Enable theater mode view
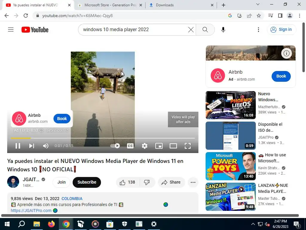Image resolution: width=306 pixels, height=230 pixels. (x=173, y=146)
